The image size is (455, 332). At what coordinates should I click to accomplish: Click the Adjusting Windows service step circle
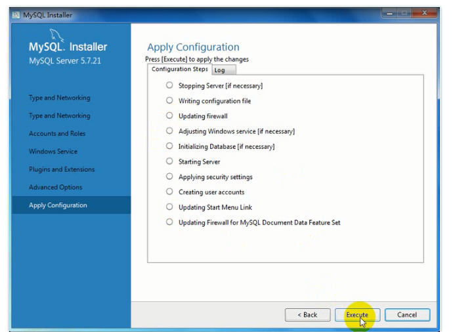tap(169, 131)
